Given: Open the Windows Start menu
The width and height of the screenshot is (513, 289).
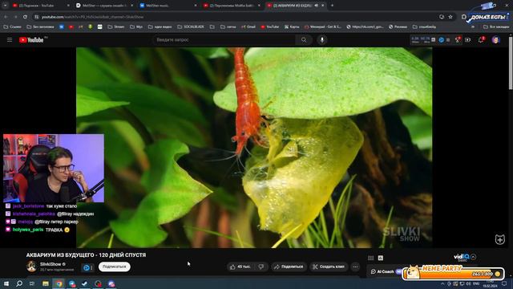Looking at the screenshot, I should [6, 283].
